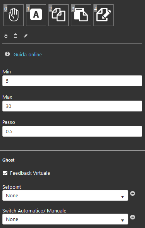Screen dimensions: 145x228
Task: Open the Setpoint dropdown
Action: point(65,195)
